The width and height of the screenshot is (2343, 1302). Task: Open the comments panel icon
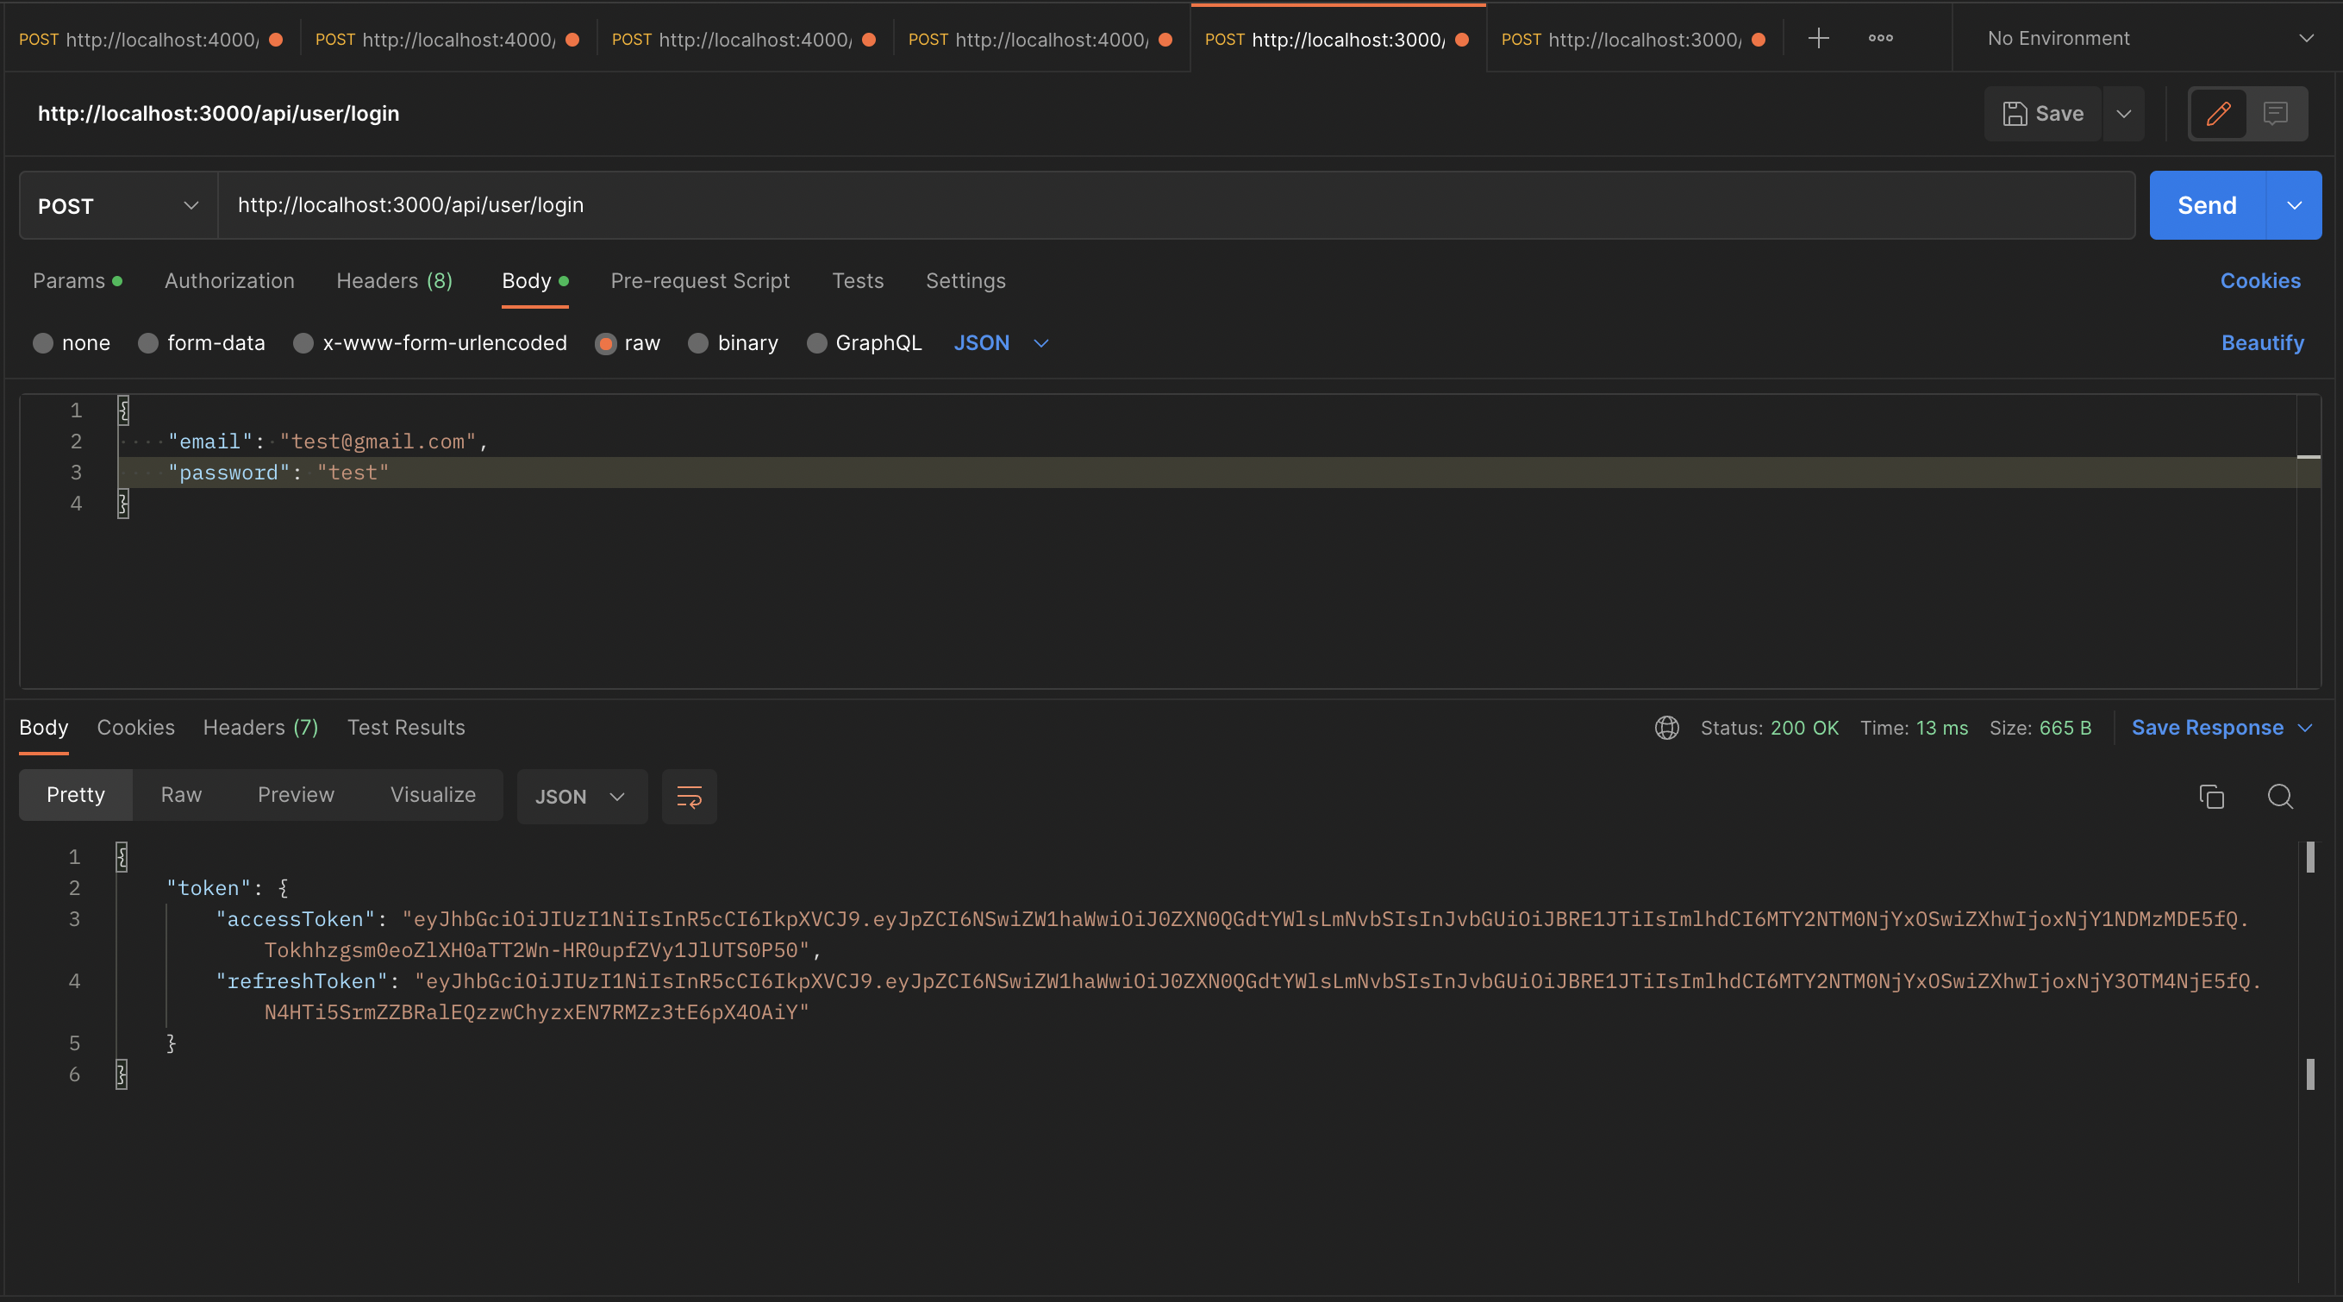(x=2276, y=113)
